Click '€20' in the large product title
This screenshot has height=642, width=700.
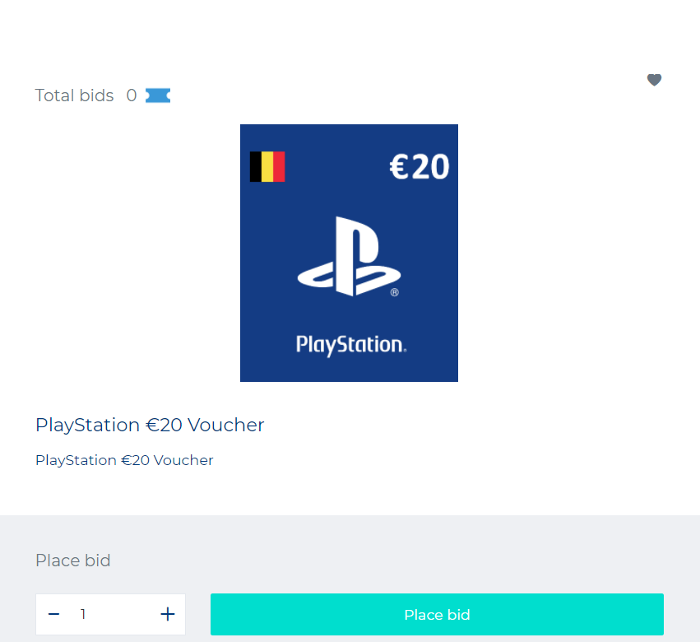pyautogui.click(x=164, y=425)
